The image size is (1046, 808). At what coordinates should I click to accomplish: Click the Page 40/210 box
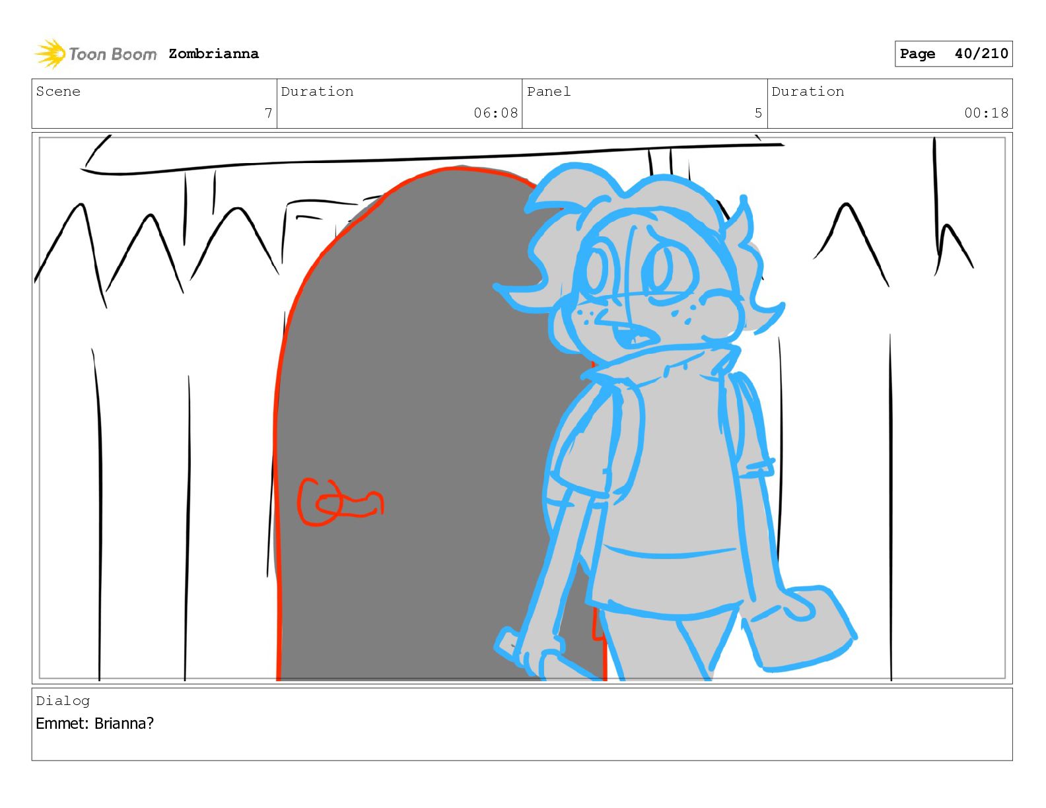[954, 53]
